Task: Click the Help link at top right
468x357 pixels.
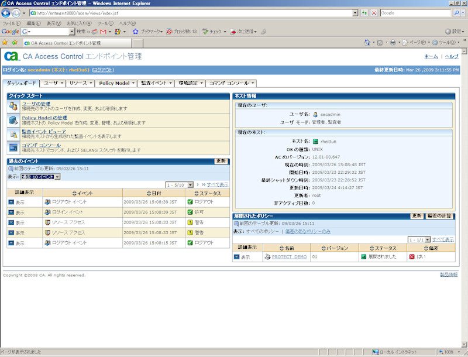Action: [452, 56]
